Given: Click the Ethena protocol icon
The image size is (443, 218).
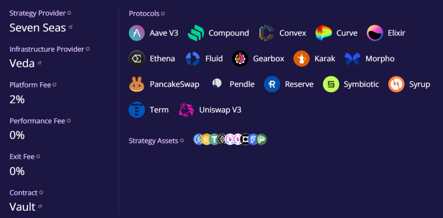Looking at the screenshot, I should tap(136, 59).
